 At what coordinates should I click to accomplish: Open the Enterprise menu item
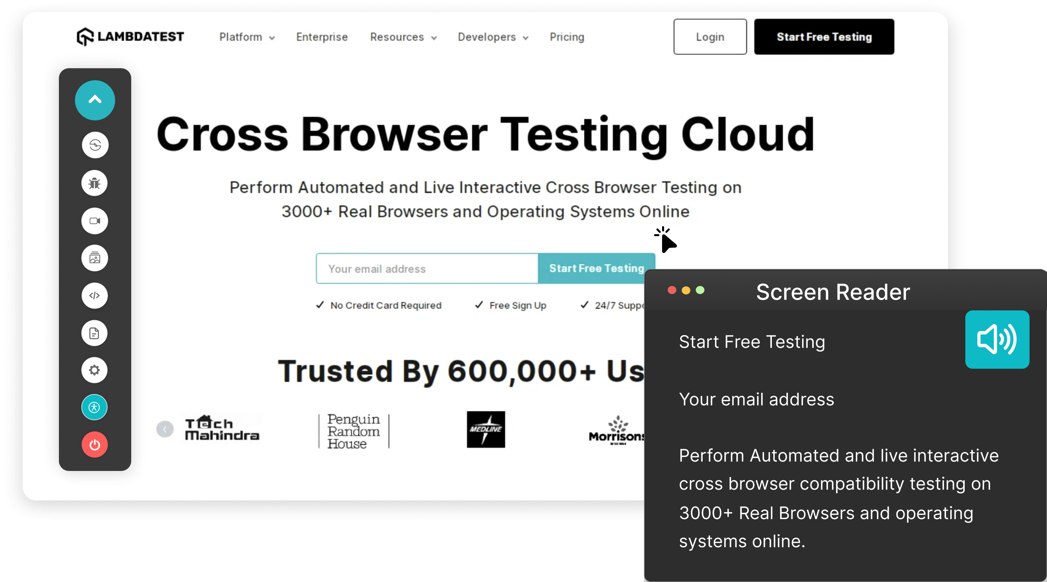321,37
